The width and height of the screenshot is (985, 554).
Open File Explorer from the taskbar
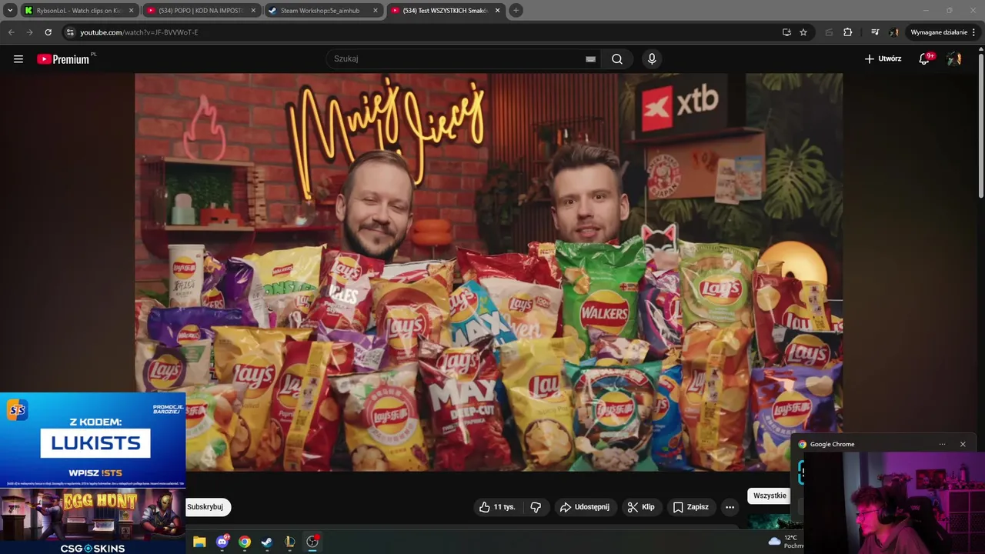tap(199, 542)
